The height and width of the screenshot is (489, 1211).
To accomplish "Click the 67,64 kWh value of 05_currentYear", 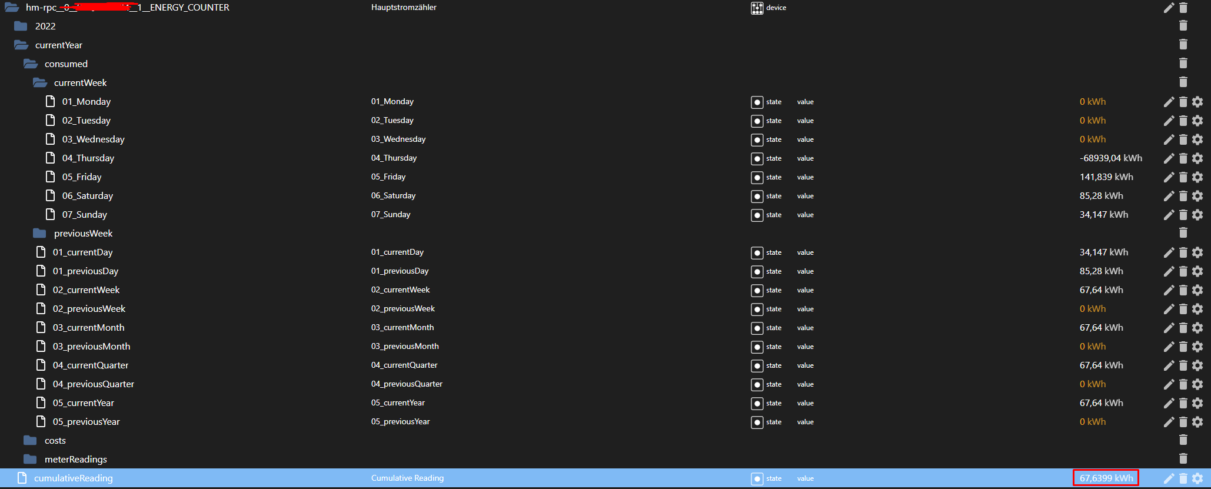I will pyautogui.click(x=1101, y=403).
